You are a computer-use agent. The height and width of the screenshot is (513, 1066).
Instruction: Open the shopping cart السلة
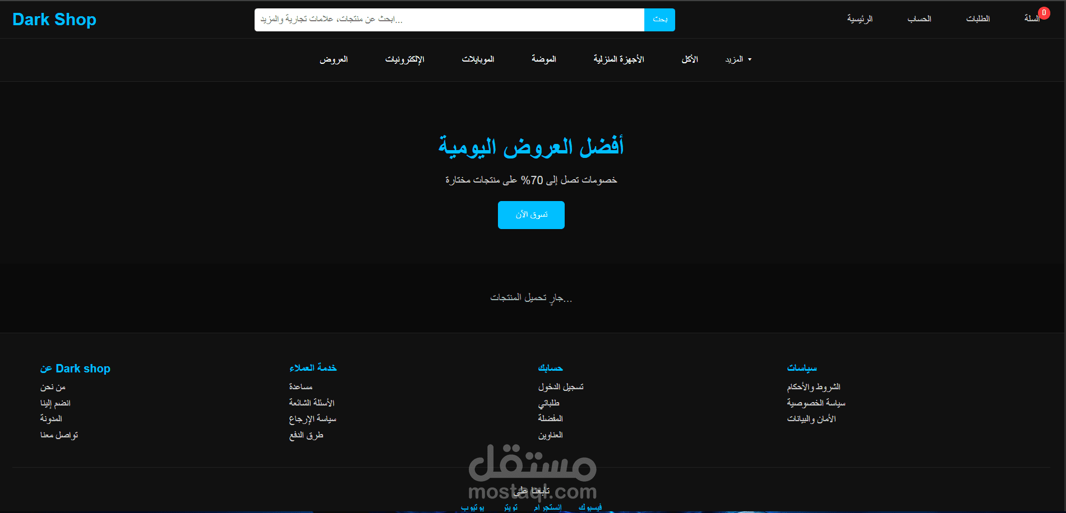pyautogui.click(x=1032, y=18)
